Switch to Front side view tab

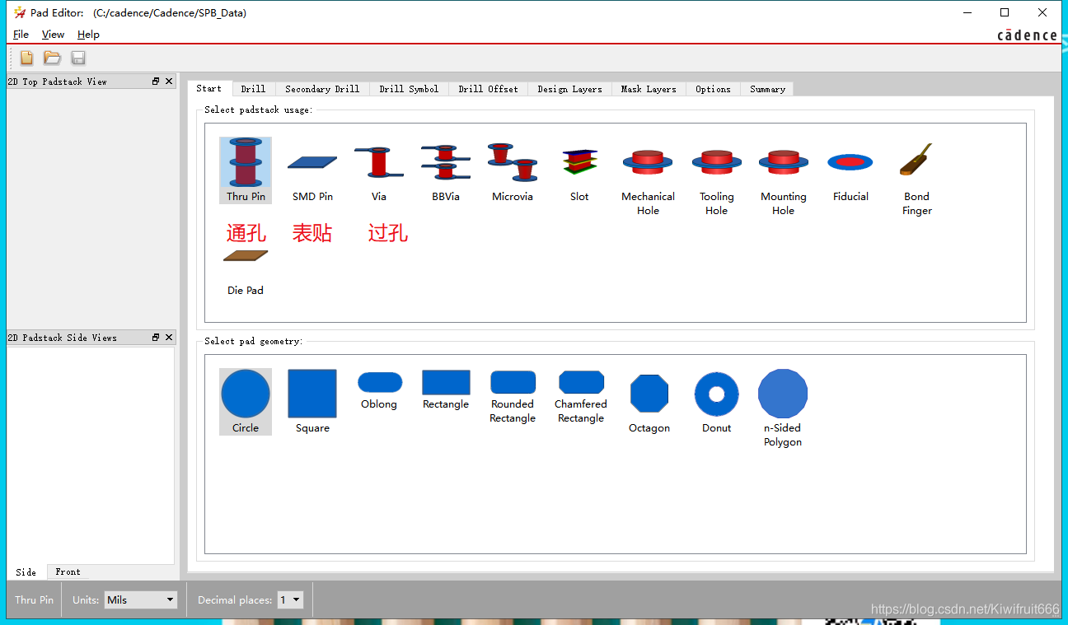68,571
